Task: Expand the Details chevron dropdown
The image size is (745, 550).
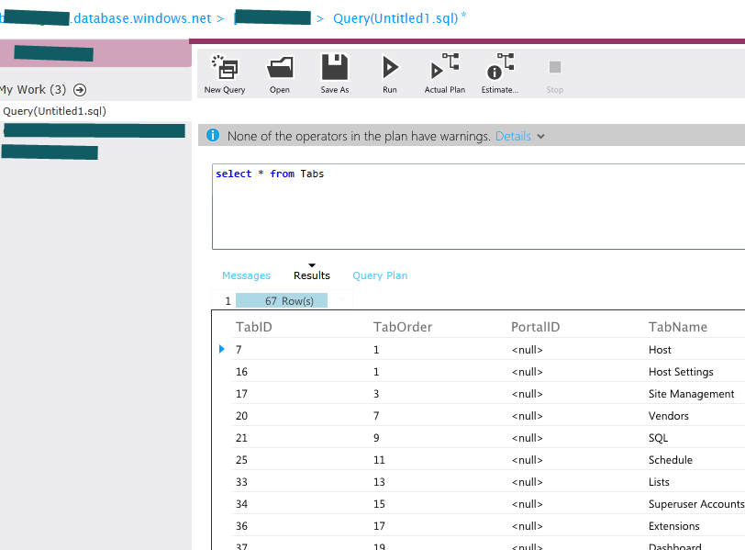Action: click(540, 137)
